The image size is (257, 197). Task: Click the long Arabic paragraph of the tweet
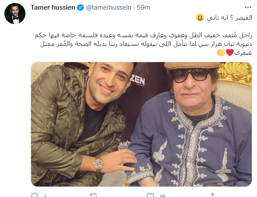(143, 44)
